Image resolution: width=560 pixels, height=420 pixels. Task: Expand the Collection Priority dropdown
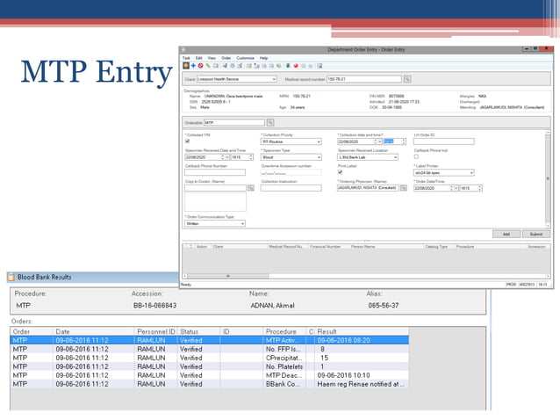(x=320, y=141)
